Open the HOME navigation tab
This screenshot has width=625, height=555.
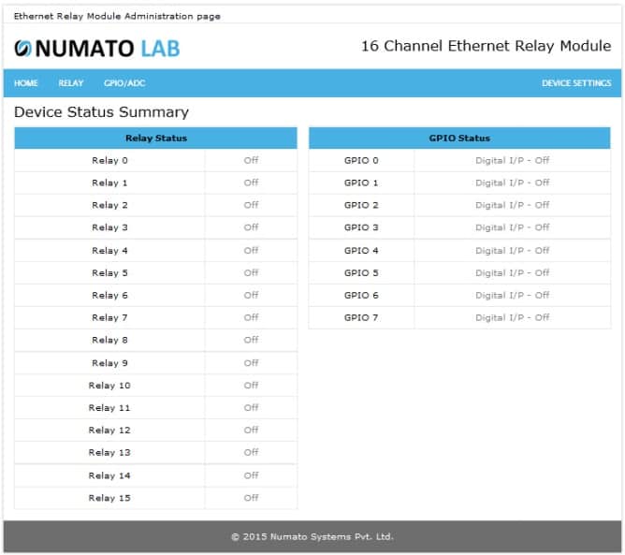[x=26, y=83]
